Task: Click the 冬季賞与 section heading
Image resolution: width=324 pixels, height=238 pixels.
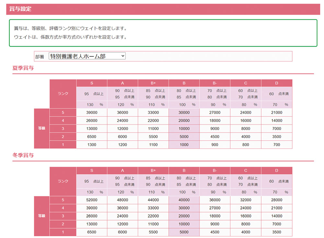Action: 23,155
